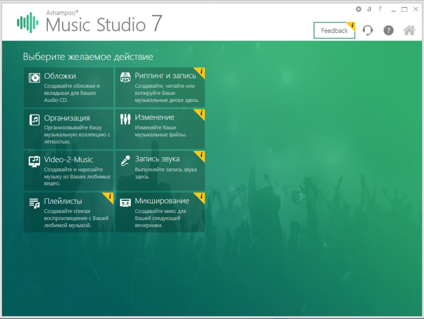Open the Плейлисты tile

pos(68,212)
